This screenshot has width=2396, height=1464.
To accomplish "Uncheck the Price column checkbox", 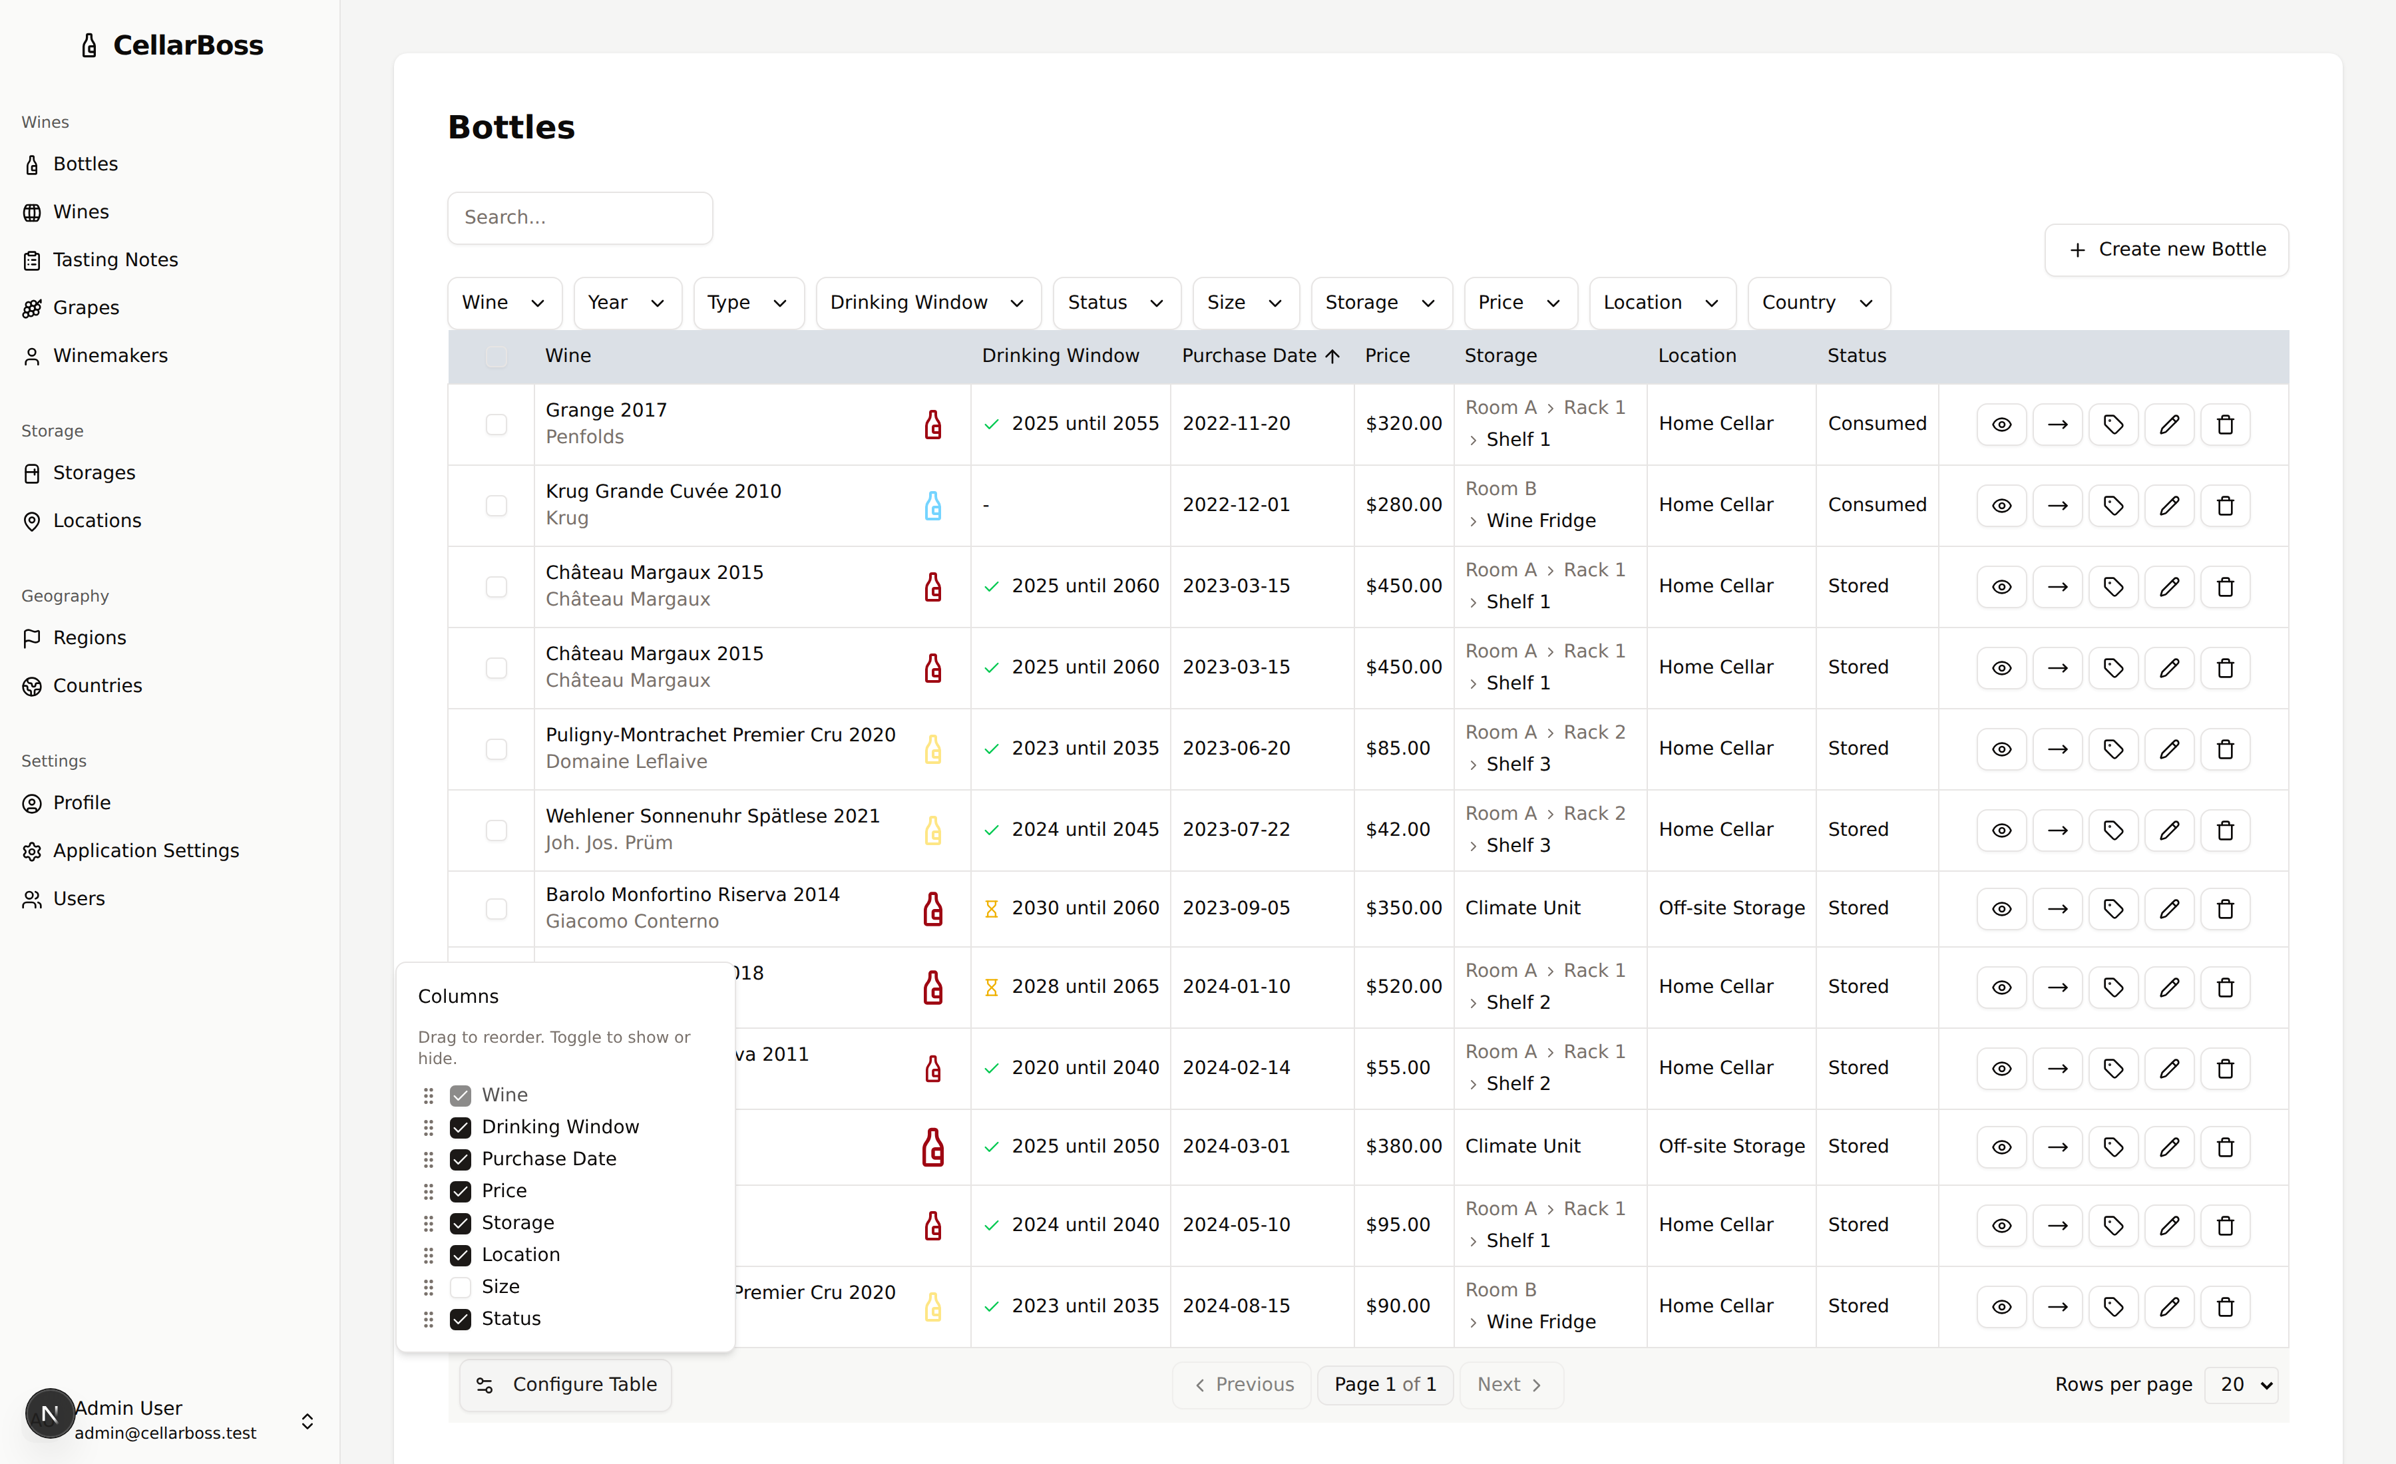I will [x=460, y=1191].
